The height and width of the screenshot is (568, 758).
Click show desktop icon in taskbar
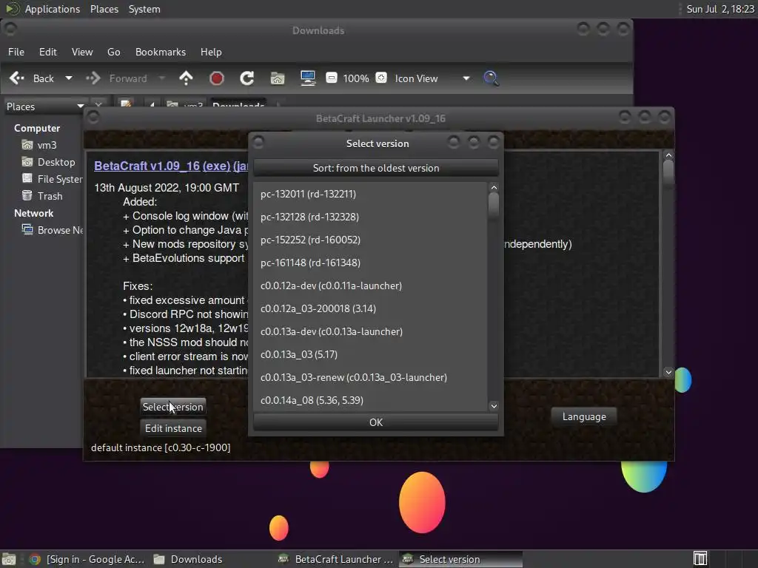point(9,559)
